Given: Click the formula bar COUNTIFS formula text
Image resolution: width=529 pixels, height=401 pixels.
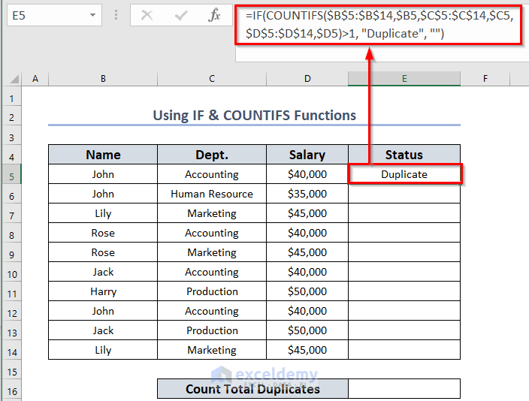Looking at the screenshot, I should (379, 25).
